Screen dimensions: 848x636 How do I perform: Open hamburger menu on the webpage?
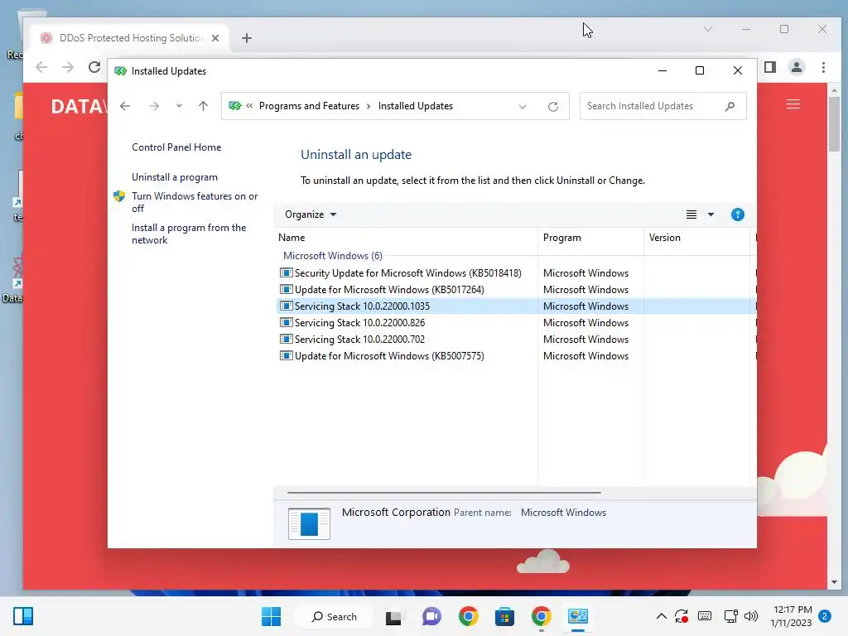point(793,104)
